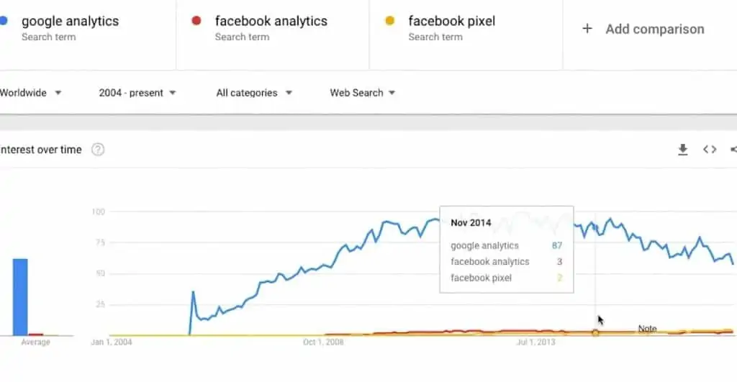Click the red dot for facebook analytics
This screenshot has width=737, height=382.
pos(196,21)
